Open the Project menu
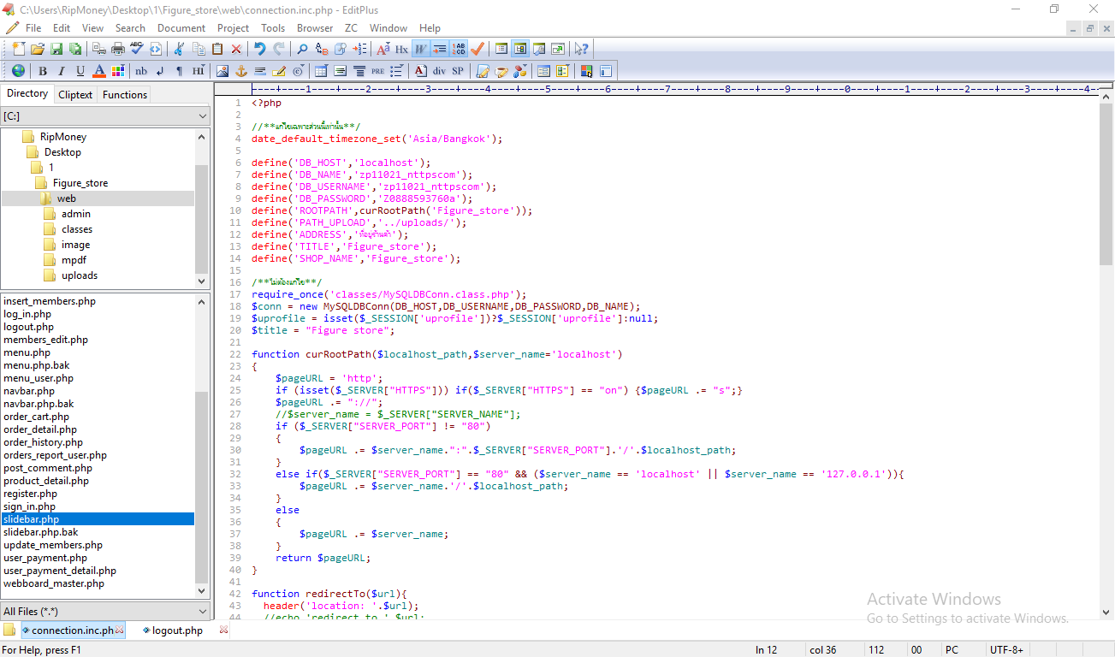The height and width of the screenshot is (657, 1115). pos(234,27)
